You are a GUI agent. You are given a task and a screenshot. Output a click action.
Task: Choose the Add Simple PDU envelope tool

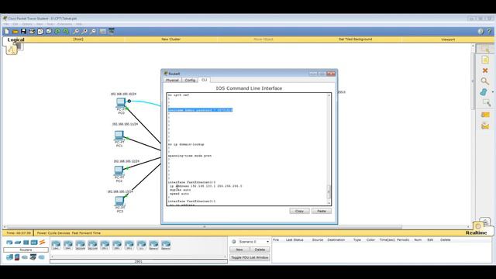point(485,115)
